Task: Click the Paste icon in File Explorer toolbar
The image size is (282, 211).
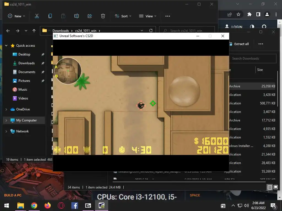Action: tap(63, 16)
